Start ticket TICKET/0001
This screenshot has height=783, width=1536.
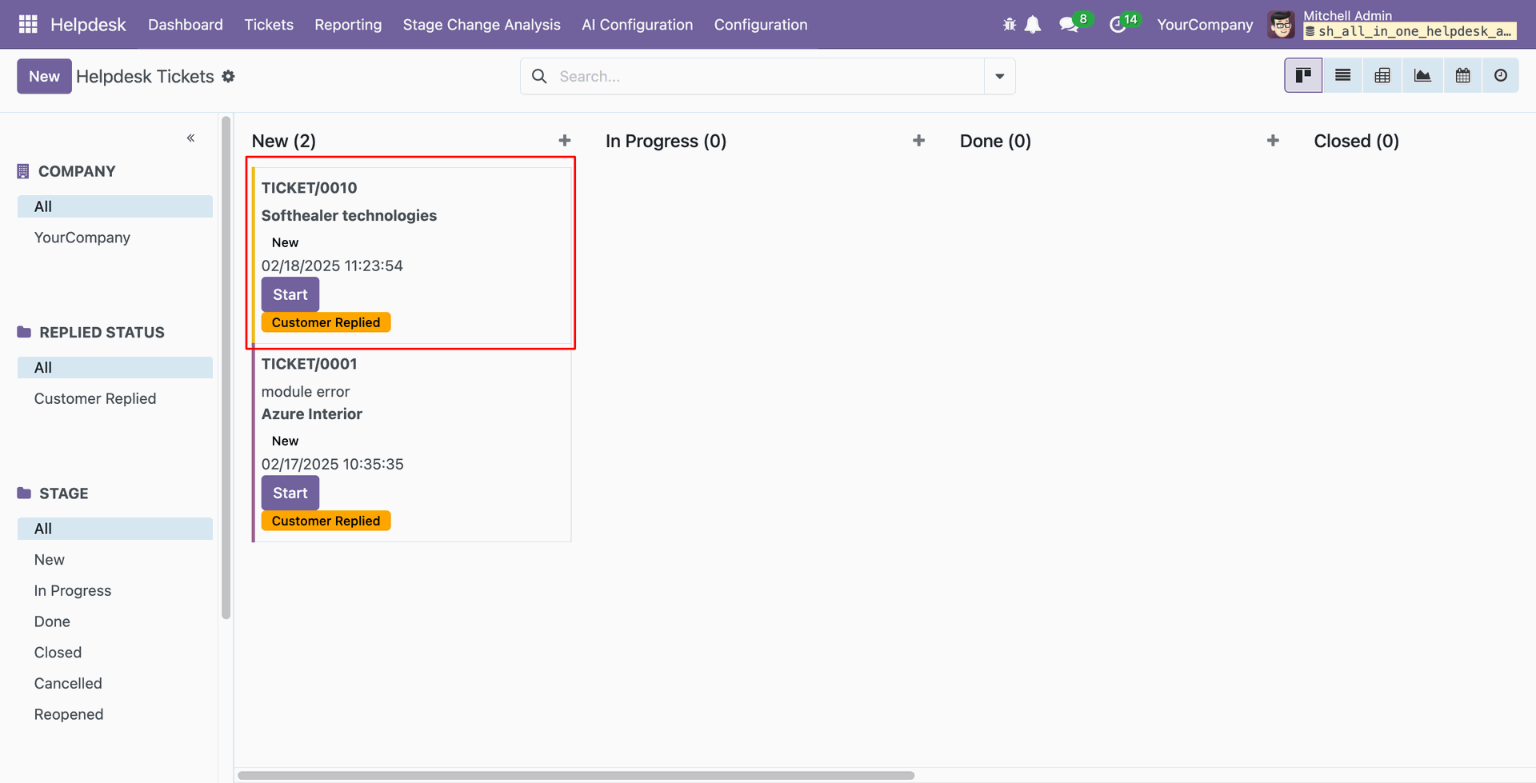290,493
